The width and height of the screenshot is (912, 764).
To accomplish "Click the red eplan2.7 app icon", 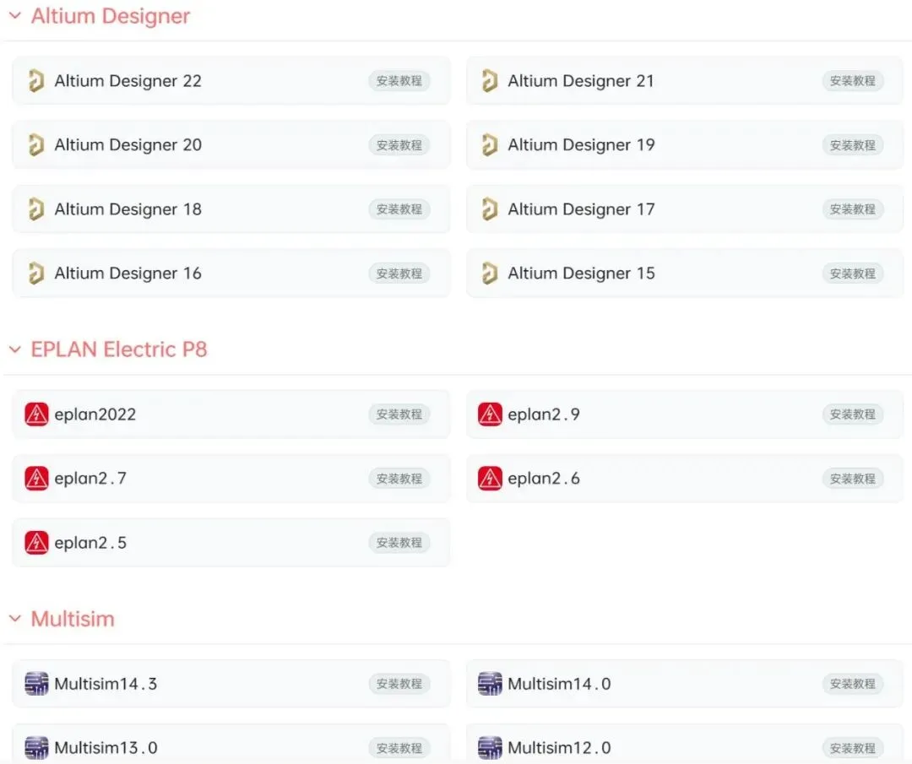I will [x=36, y=479].
